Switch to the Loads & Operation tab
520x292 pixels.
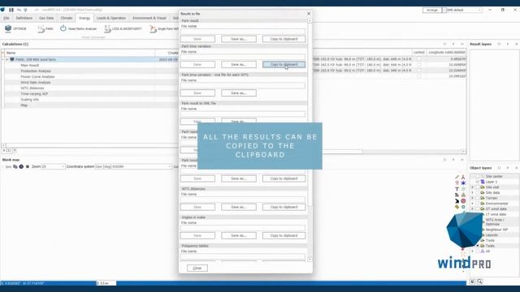point(111,18)
